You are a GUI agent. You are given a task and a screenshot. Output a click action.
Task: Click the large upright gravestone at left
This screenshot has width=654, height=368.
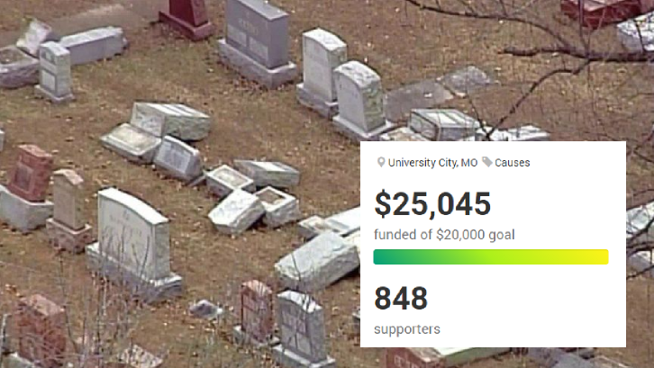click(133, 244)
